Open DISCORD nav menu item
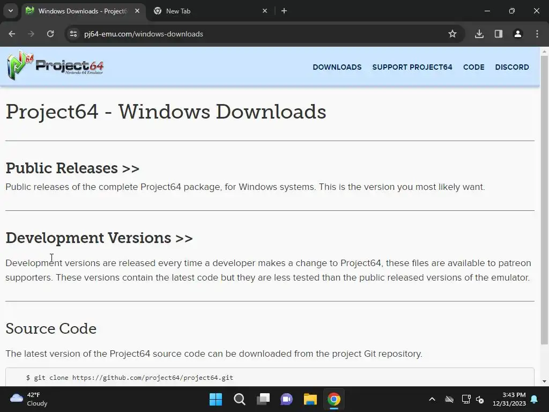This screenshot has height=412, width=549. (x=512, y=67)
